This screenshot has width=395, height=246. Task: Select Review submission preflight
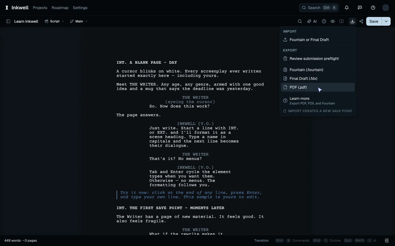pos(318,59)
